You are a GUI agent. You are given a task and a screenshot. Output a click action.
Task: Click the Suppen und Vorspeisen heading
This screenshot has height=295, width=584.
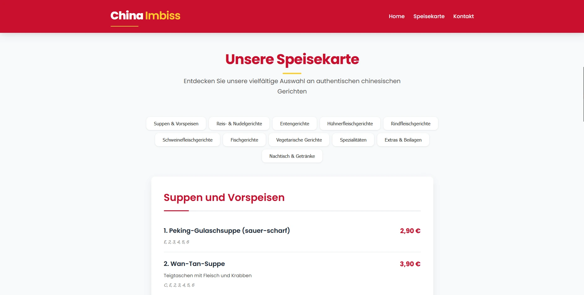[x=224, y=197]
